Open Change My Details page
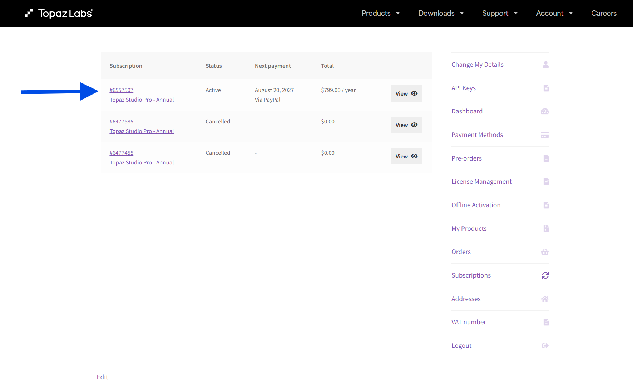633x391 pixels. point(477,65)
